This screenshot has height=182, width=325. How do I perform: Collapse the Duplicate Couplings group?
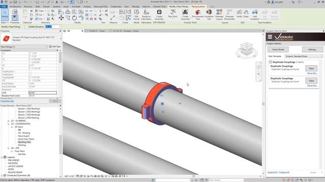270,62
